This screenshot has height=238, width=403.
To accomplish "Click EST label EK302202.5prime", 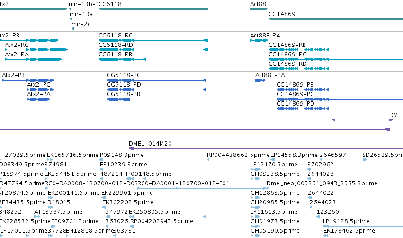I will click(128, 203).
